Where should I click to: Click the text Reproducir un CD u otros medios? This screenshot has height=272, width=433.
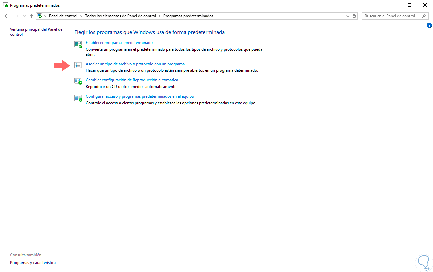pos(131,87)
